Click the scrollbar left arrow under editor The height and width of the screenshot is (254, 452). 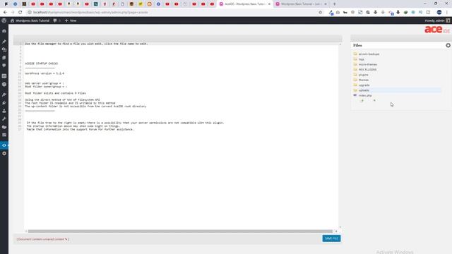(26, 231)
